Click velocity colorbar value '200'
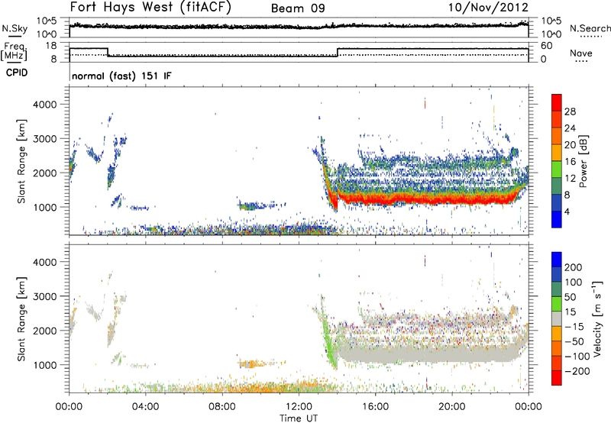This screenshot has height=423, width=611. [x=574, y=267]
